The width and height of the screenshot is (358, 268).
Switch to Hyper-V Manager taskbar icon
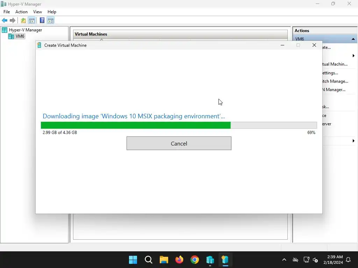pyautogui.click(x=210, y=260)
